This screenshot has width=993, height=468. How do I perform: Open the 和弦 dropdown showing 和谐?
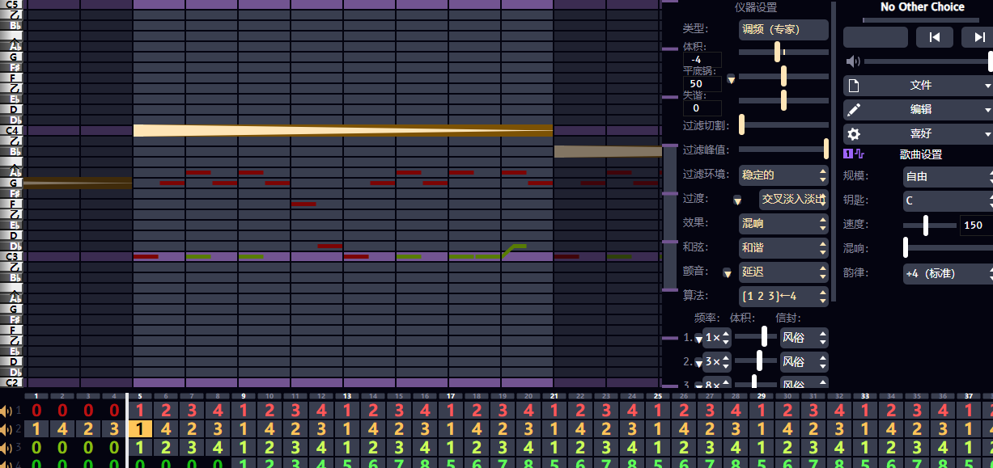783,247
